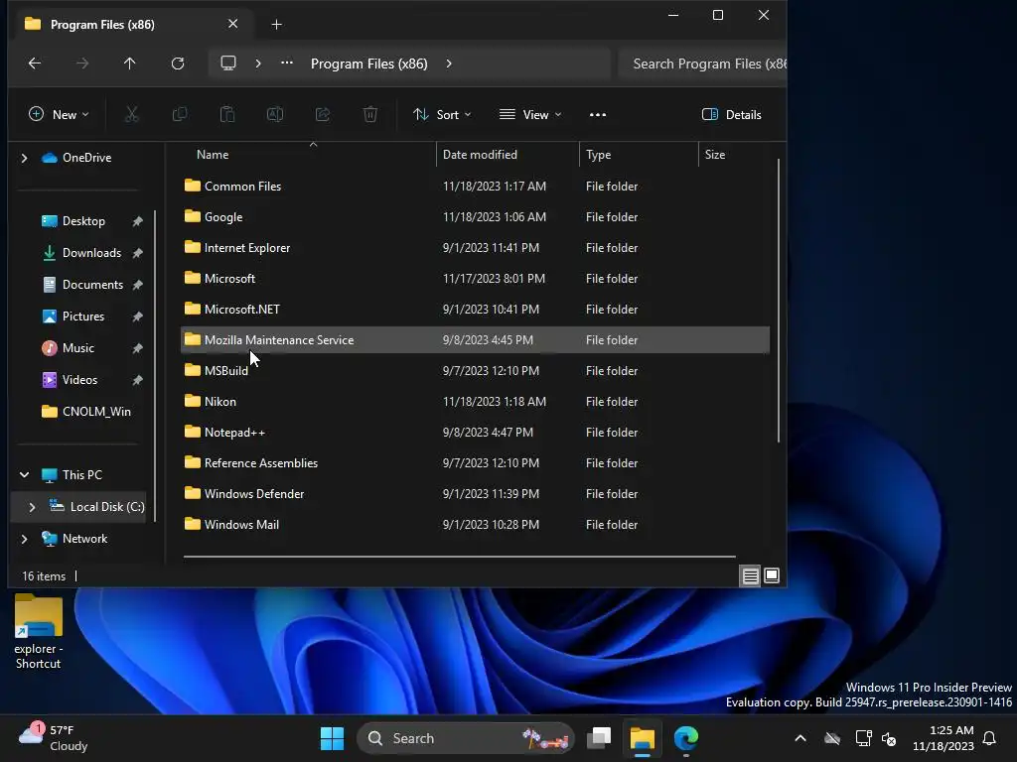Screen dimensions: 1017x762
Task: Click Program Files (x86) breadcrumb
Action: (369, 63)
